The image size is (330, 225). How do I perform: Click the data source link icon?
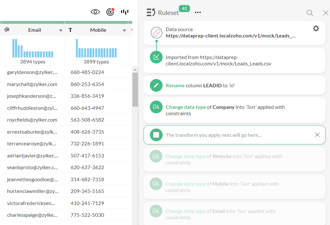coord(156,33)
